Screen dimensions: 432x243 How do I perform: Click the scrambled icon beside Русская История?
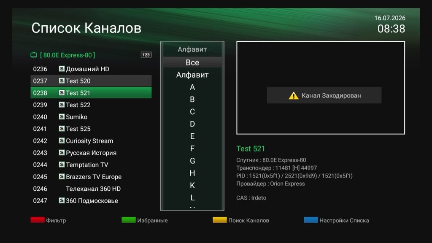62,153
